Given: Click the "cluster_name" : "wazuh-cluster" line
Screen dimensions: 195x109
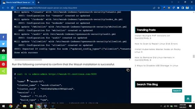Looking at the screenshot, I should (x=40, y=85).
